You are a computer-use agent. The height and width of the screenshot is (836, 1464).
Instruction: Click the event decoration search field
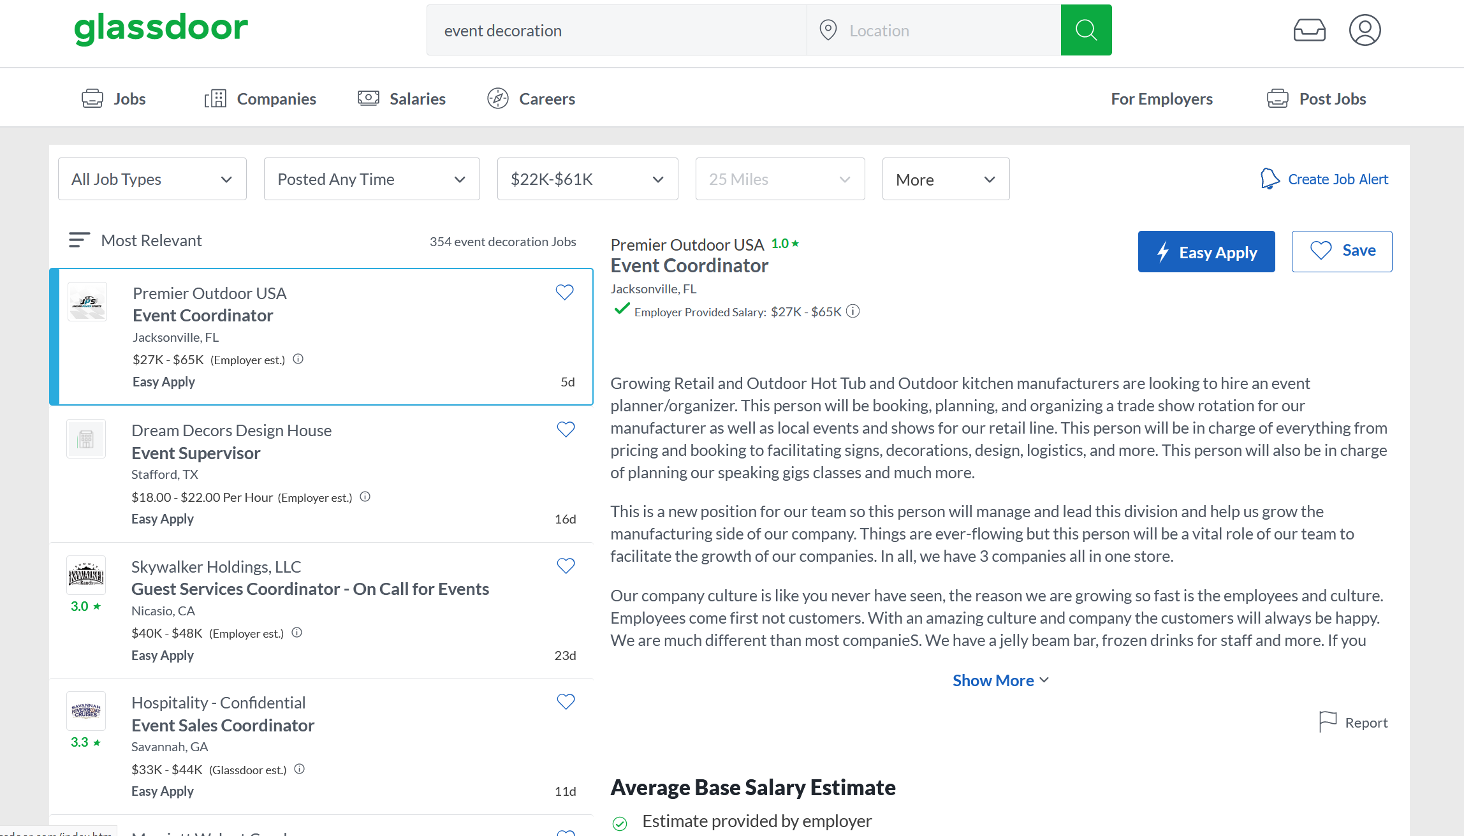[x=617, y=30]
